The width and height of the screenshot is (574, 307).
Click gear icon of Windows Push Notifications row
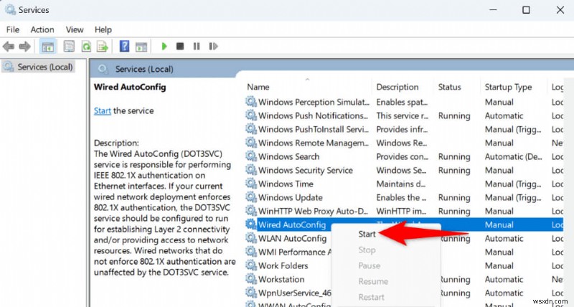[250, 115]
